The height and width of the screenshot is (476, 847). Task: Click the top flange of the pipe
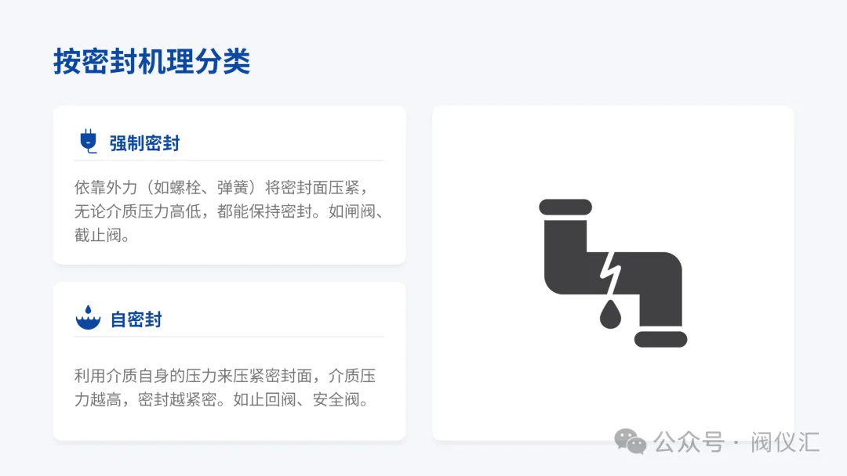pyautogui.click(x=565, y=207)
